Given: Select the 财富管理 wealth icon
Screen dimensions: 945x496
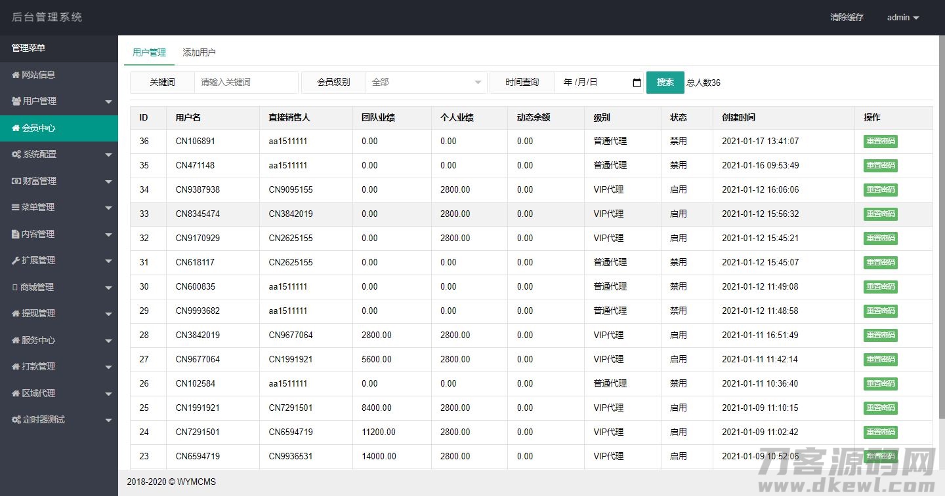Looking at the screenshot, I should [16, 181].
